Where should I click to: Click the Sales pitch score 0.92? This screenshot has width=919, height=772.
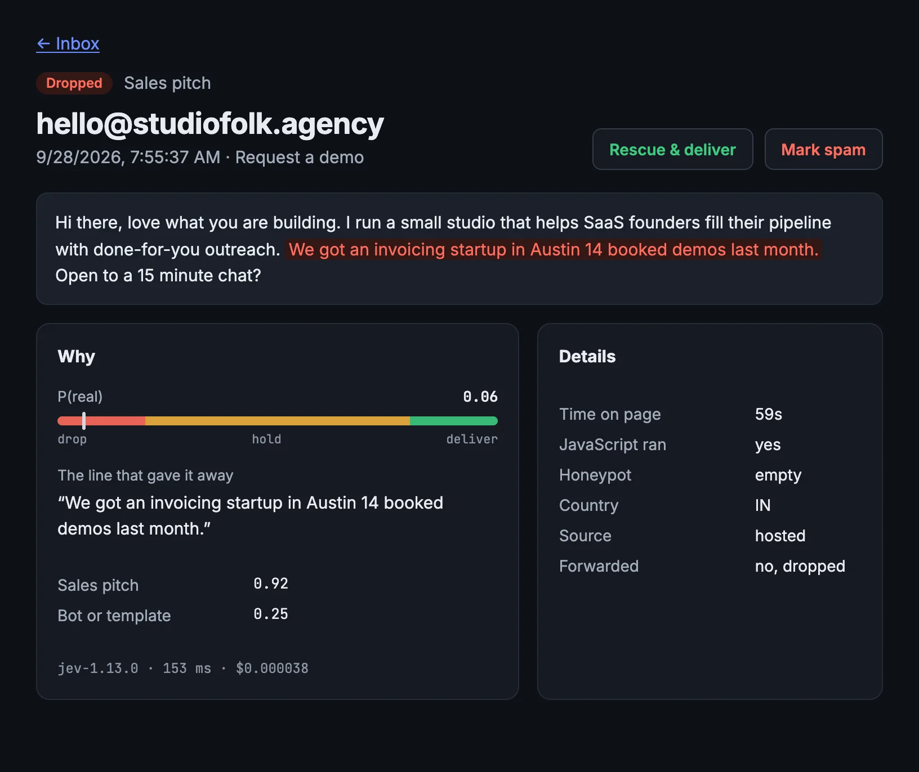coord(271,584)
